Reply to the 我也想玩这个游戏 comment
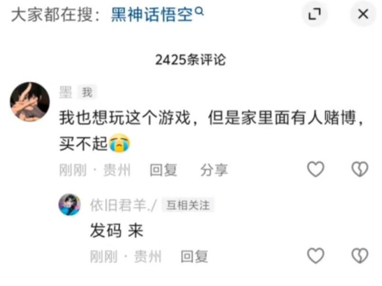 163,170
